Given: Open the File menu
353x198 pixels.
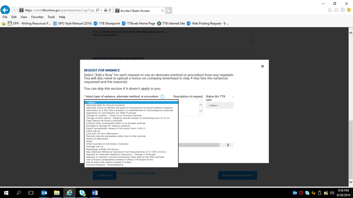Looking at the screenshot, I should coord(5,17).
